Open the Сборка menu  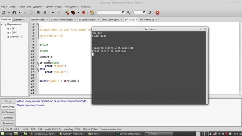pos(59,7)
